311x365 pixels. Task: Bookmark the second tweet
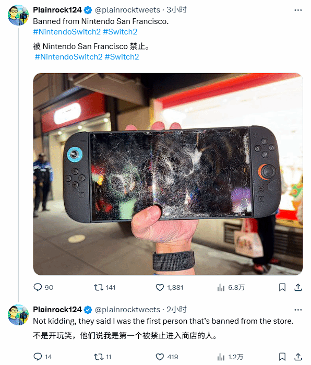point(282,357)
